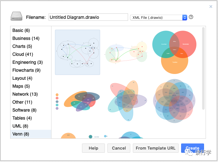Select the Layout (4) category
Screen dimensions: 218x162
point(31,78)
